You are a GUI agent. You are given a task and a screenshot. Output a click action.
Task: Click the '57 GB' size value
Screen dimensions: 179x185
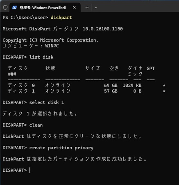click(111, 91)
